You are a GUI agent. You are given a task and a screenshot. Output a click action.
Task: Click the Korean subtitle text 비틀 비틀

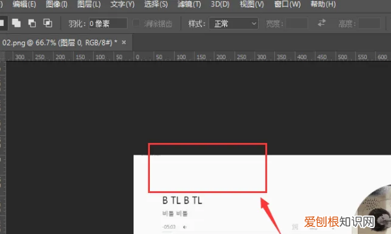point(175,213)
